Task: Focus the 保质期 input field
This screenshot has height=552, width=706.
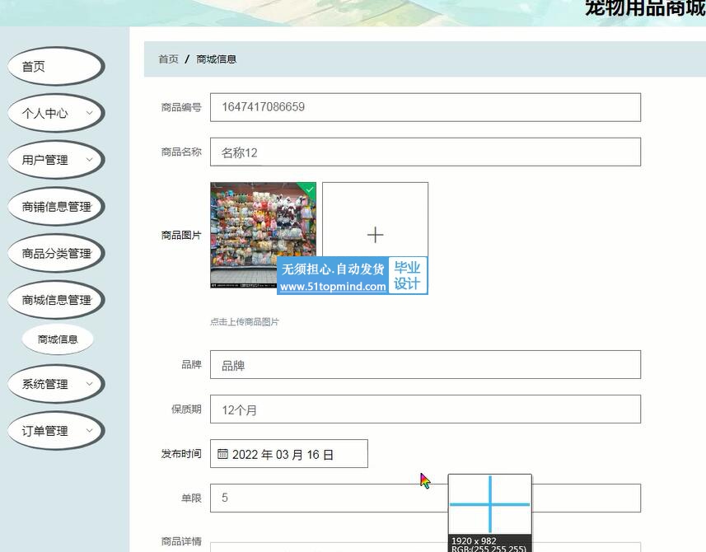Action: coord(425,409)
